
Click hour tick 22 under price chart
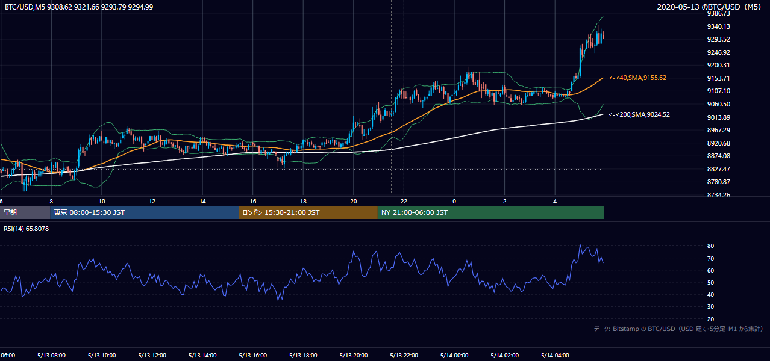click(404, 202)
